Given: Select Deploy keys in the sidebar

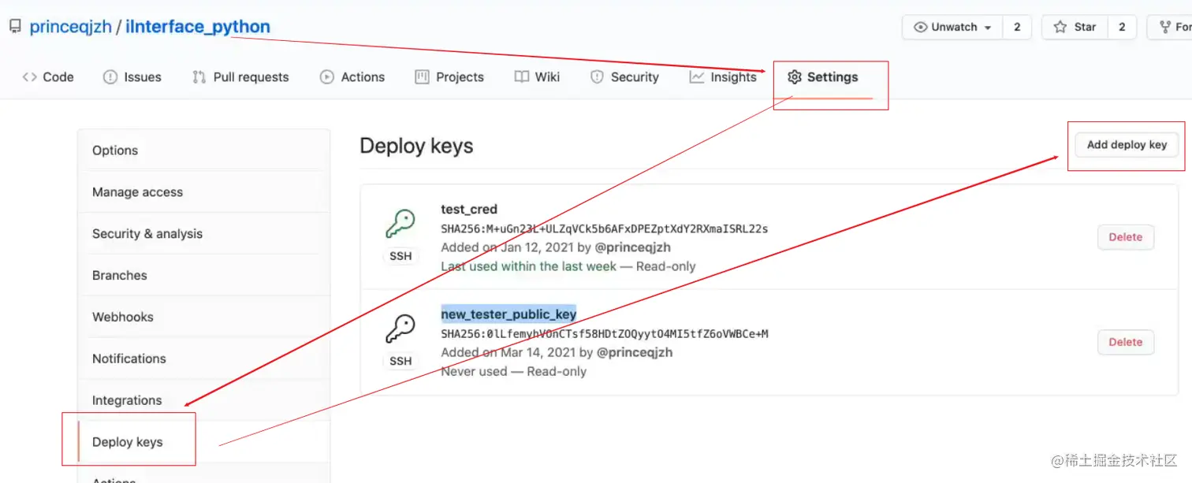Looking at the screenshot, I should (203, 442).
